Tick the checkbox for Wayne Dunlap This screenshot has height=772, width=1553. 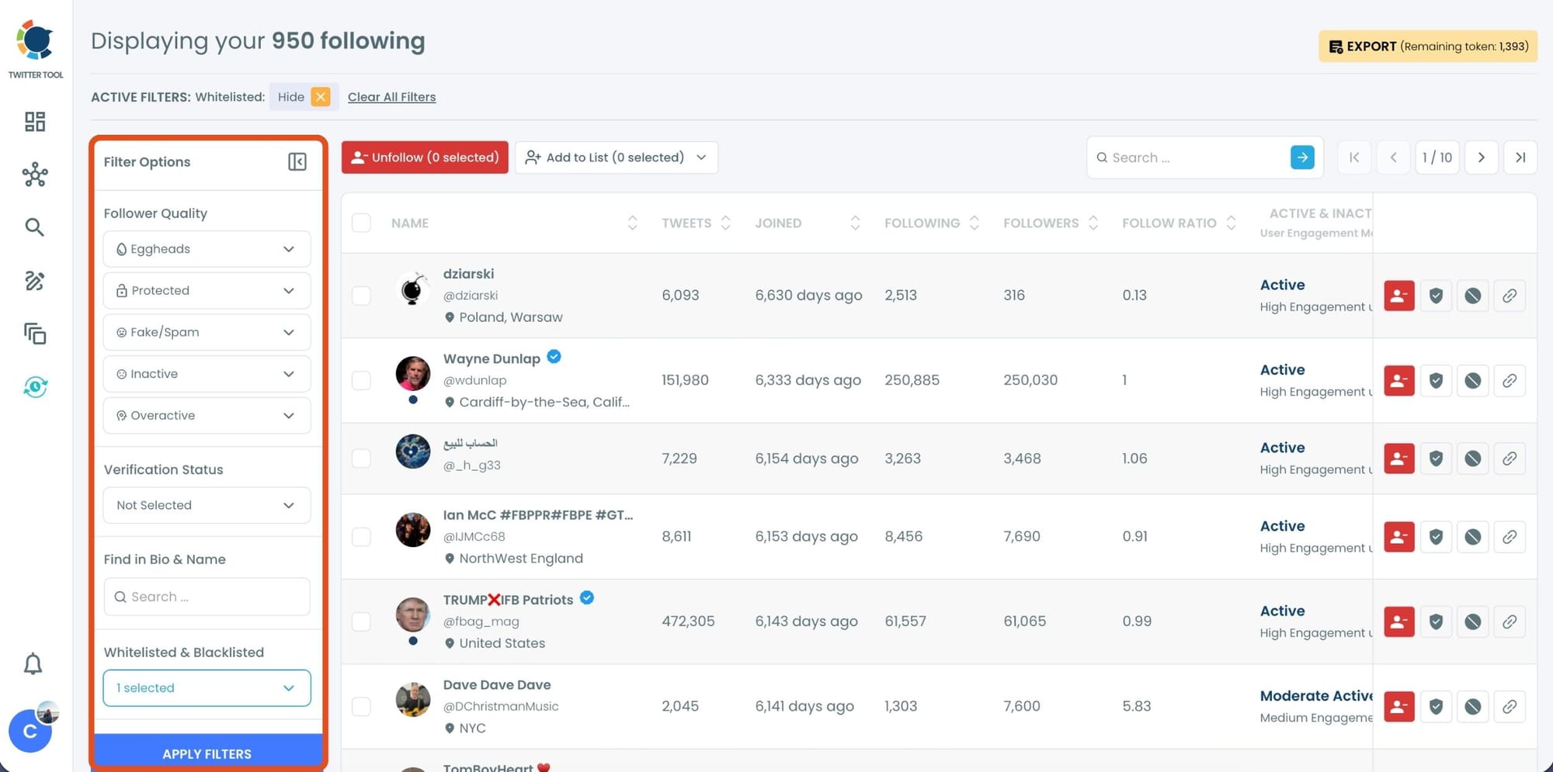click(361, 381)
